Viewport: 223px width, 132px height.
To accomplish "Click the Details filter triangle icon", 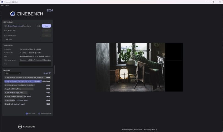I will [50, 73].
